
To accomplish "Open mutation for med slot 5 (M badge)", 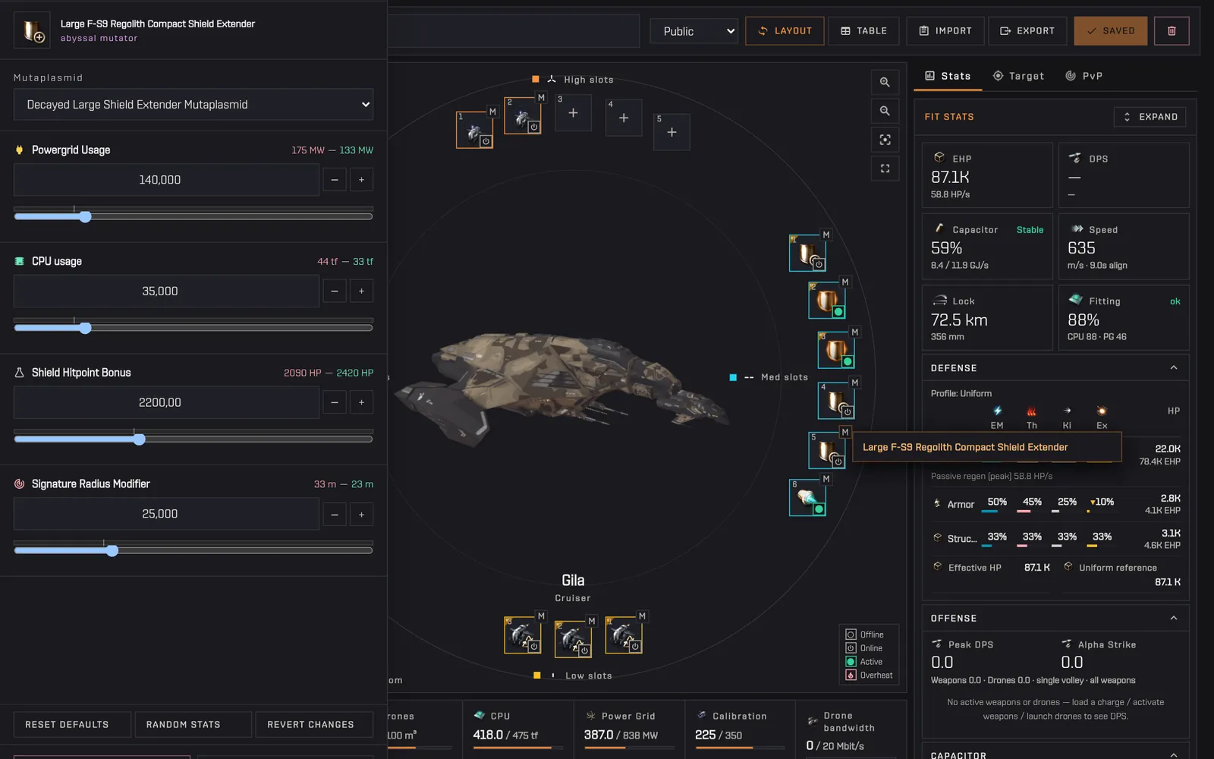I will (844, 432).
